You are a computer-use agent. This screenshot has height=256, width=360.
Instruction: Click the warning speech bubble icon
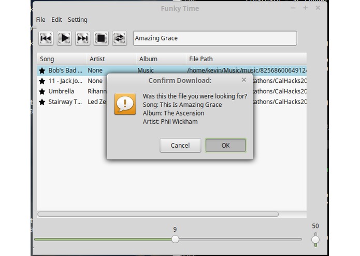(125, 104)
